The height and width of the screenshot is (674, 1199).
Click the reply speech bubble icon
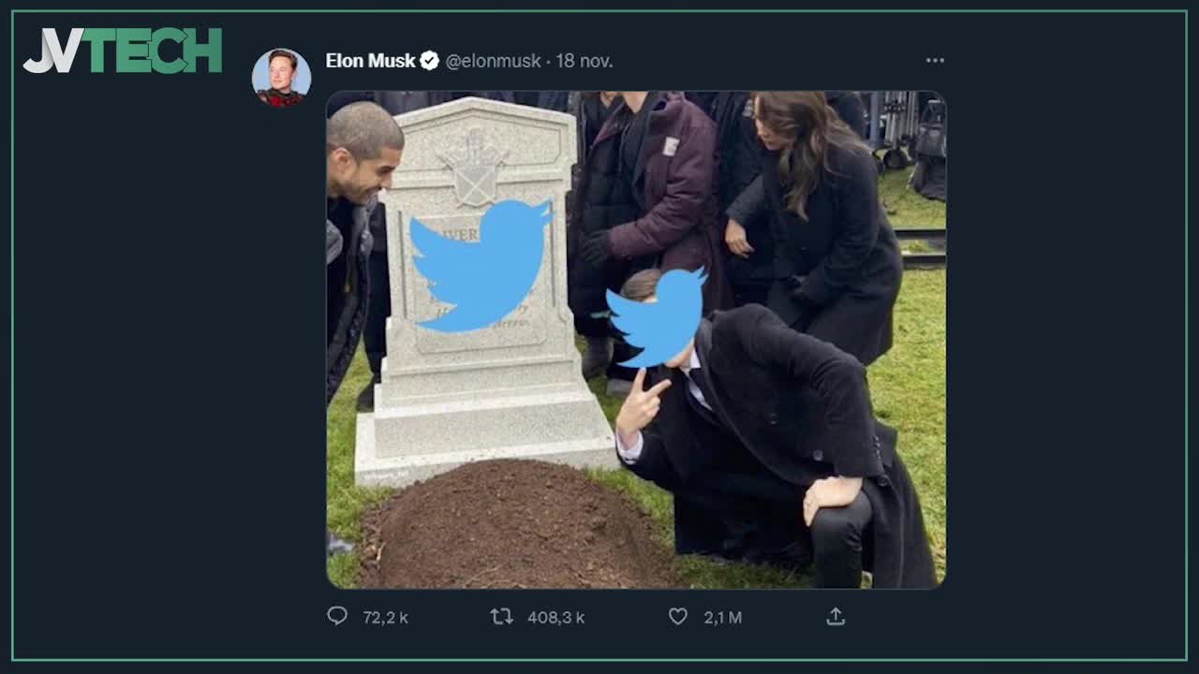point(337,616)
